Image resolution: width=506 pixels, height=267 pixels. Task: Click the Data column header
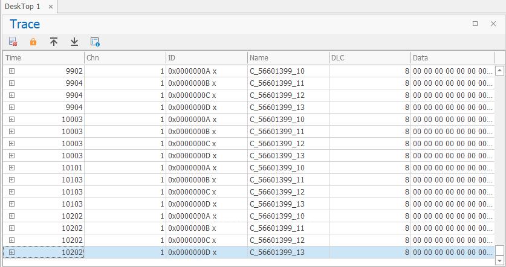pyautogui.click(x=452, y=57)
